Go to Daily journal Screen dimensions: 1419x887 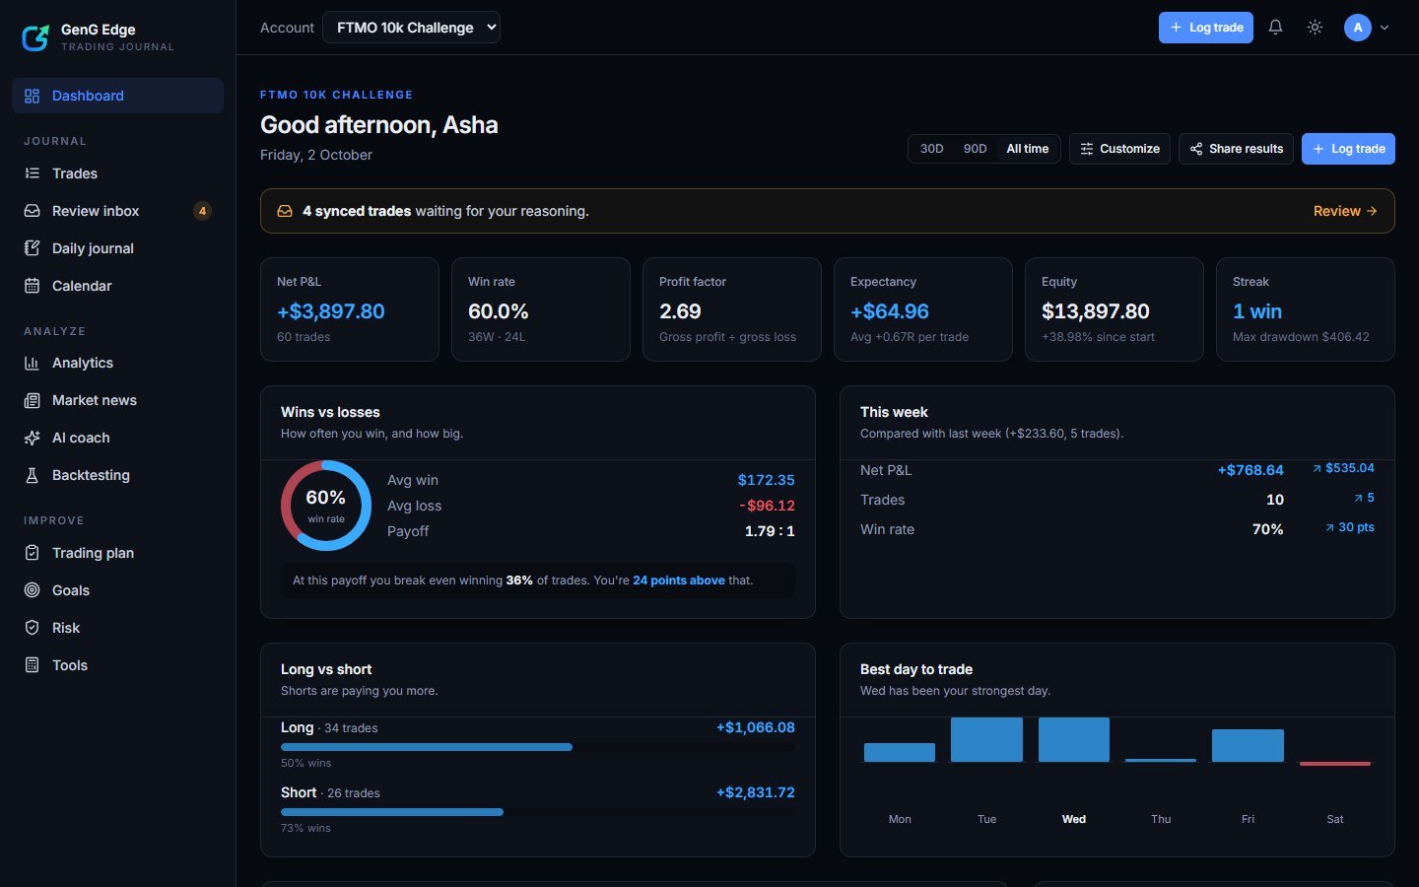(117, 248)
